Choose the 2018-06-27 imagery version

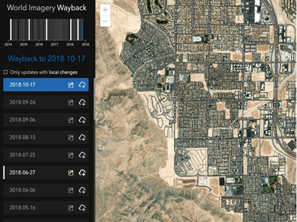tap(46, 172)
